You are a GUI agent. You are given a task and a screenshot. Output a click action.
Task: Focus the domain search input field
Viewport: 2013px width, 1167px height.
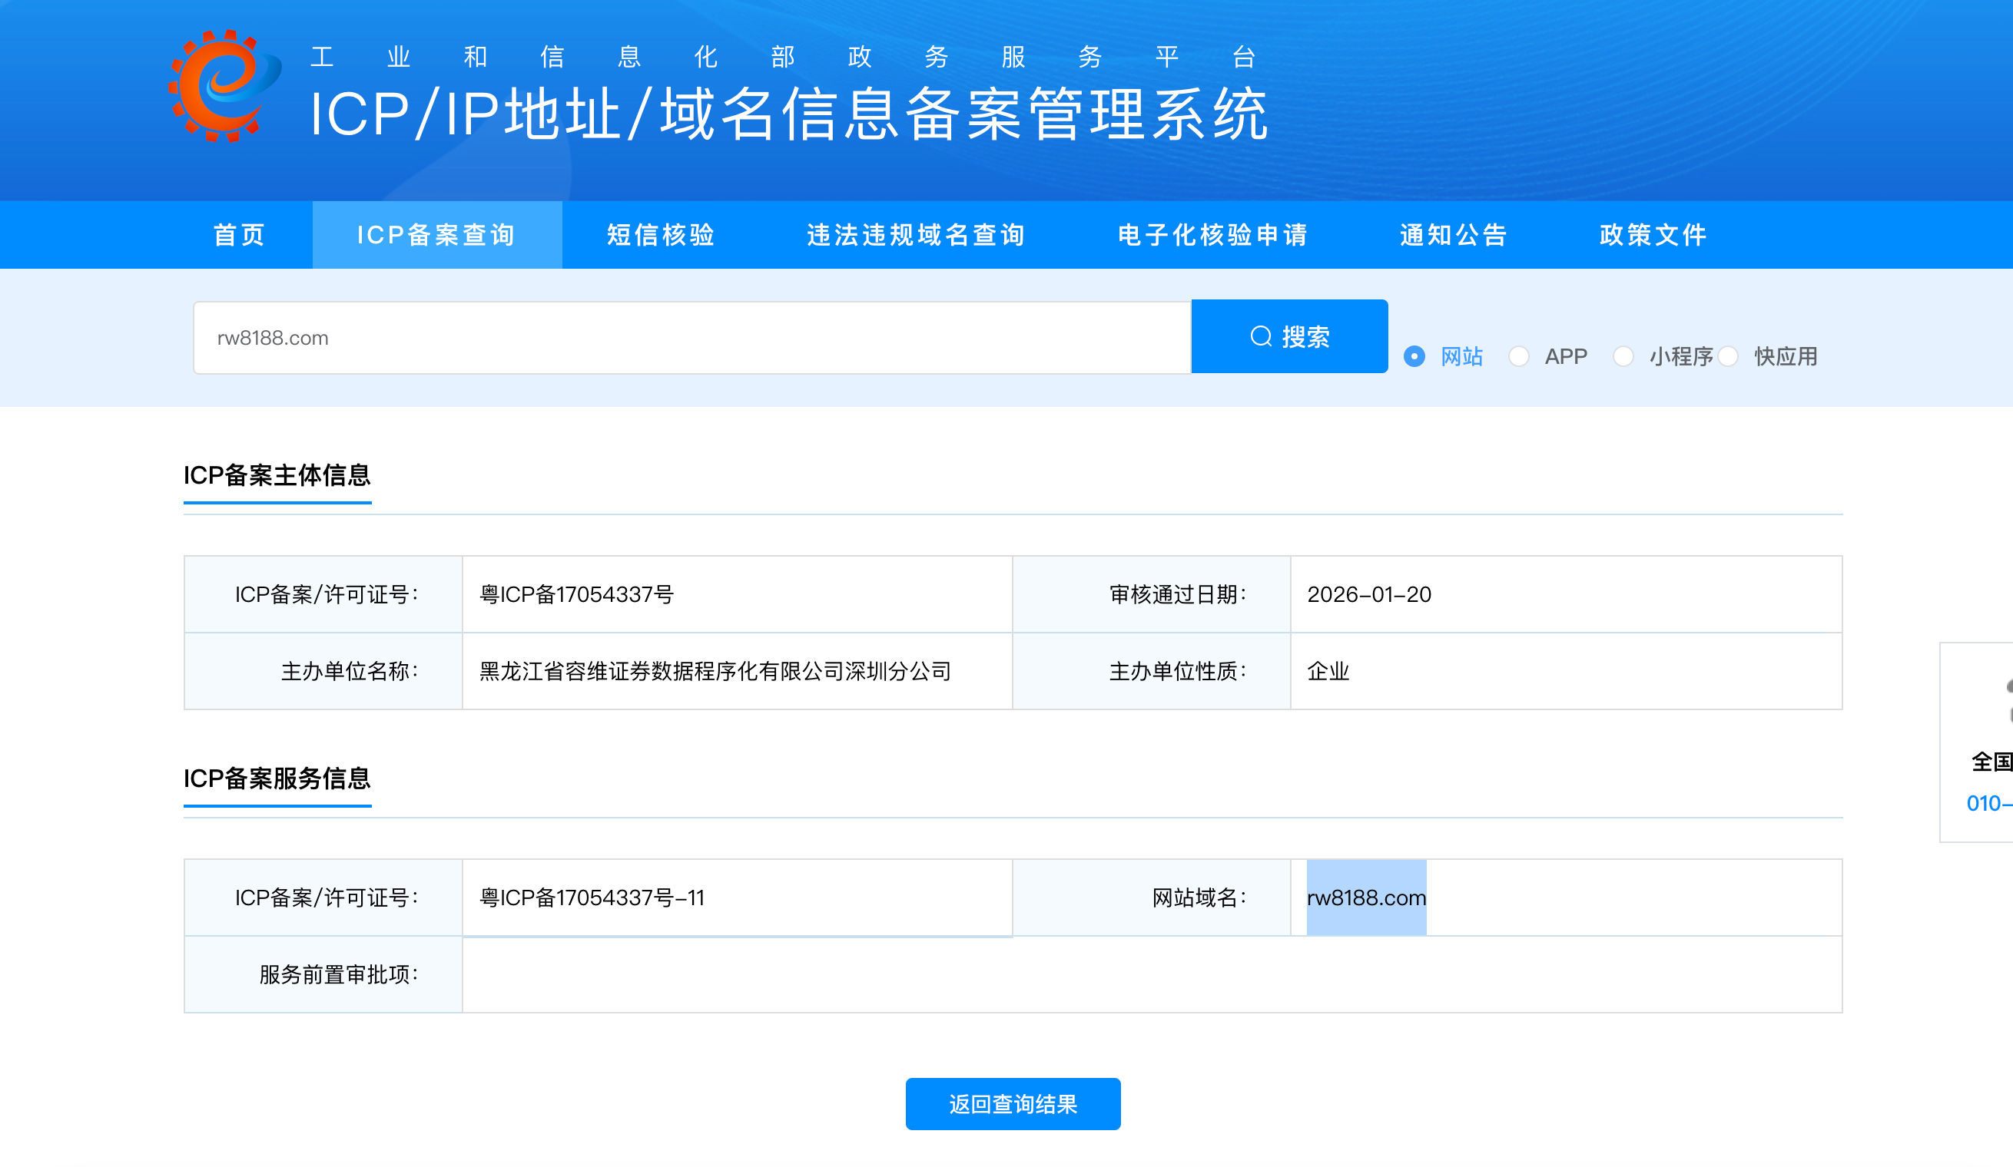pos(691,338)
